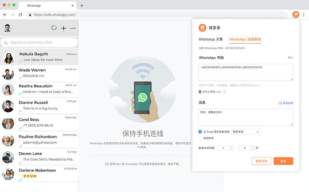The width and height of the screenshot is (309, 192).
Task: Open chat with Dianne Russell
Action: 39,106
